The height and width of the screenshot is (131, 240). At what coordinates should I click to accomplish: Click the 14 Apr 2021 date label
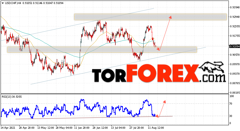8,128
